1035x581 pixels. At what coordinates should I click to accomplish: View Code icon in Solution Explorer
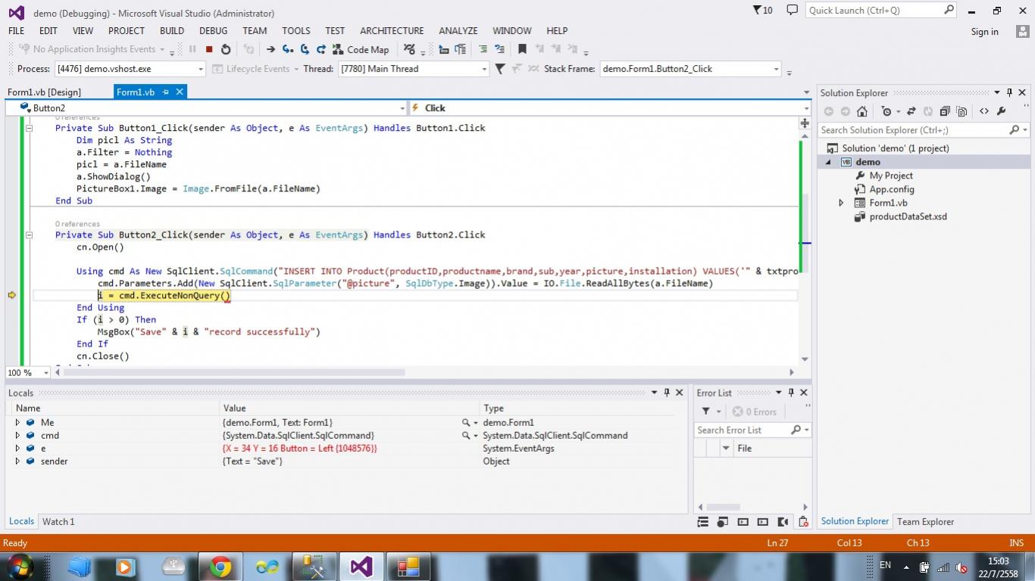coord(983,111)
